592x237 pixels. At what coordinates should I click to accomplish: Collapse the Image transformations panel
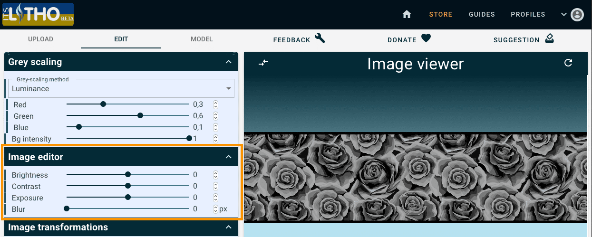point(229,228)
